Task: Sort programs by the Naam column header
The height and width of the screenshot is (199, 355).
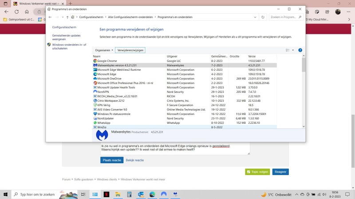Action: pos(129,57)
